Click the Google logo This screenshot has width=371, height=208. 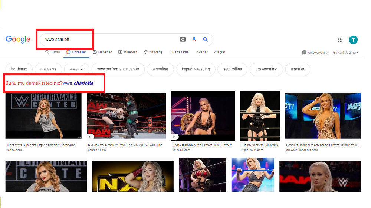(x=18, y=40)
